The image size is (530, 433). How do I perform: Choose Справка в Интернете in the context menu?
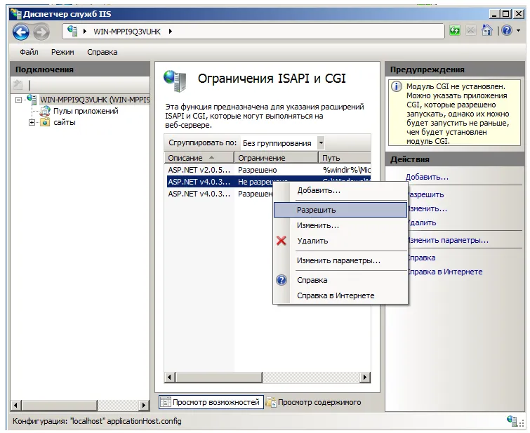[x=340, y=295]
